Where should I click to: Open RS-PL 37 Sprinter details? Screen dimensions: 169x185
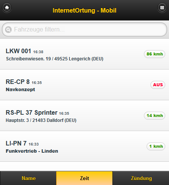pos(84,115)
